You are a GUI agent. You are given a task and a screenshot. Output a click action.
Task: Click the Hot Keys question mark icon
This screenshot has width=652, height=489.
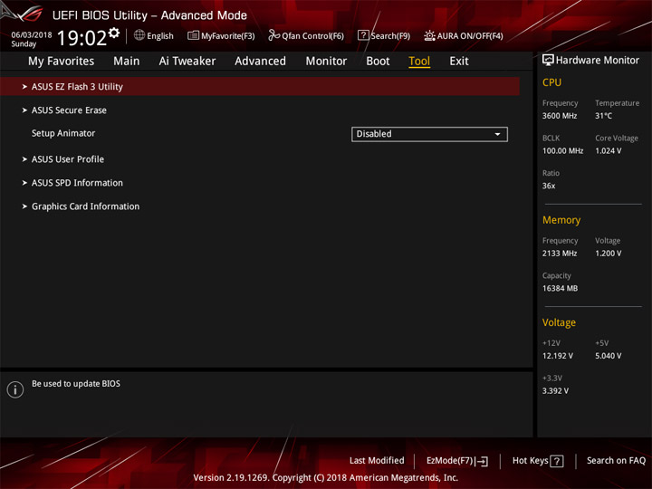[x=557, y=461]
